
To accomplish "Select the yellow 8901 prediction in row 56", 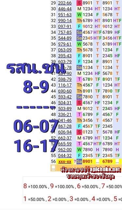I will (x=88, y=162).
